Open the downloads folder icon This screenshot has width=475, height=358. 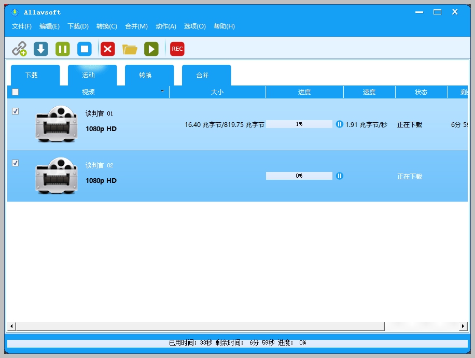130,48
